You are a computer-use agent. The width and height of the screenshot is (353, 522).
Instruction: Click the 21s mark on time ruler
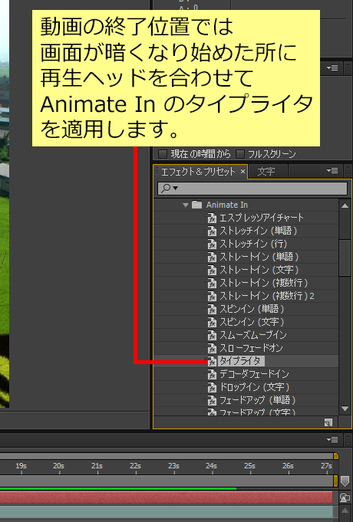tap(97, 467)
